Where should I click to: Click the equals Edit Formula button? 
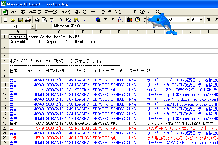click(x=50, y=26)
